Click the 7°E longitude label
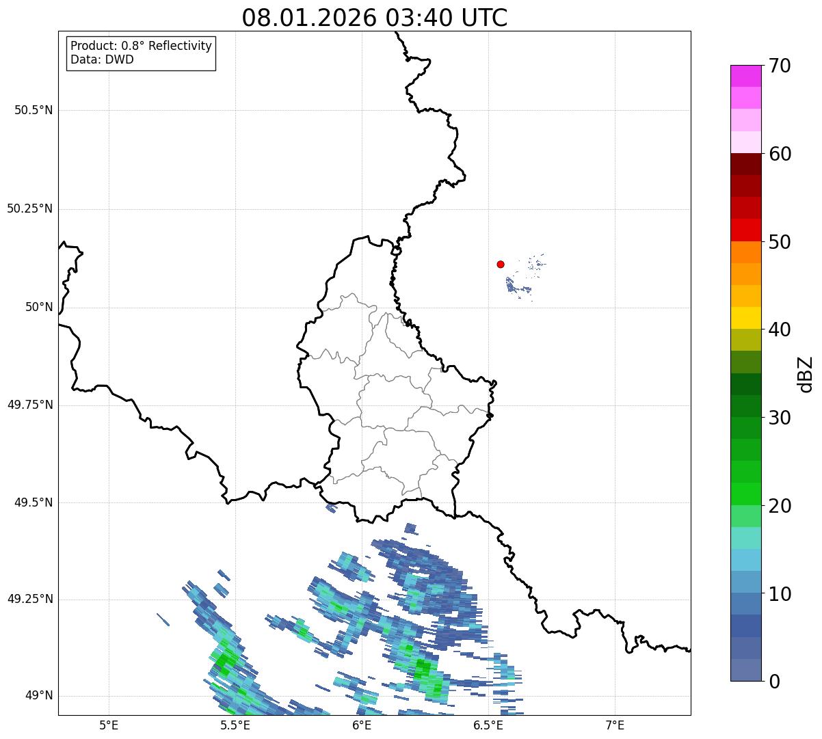This screenshot has width=822, height=739. pos(615,725)
